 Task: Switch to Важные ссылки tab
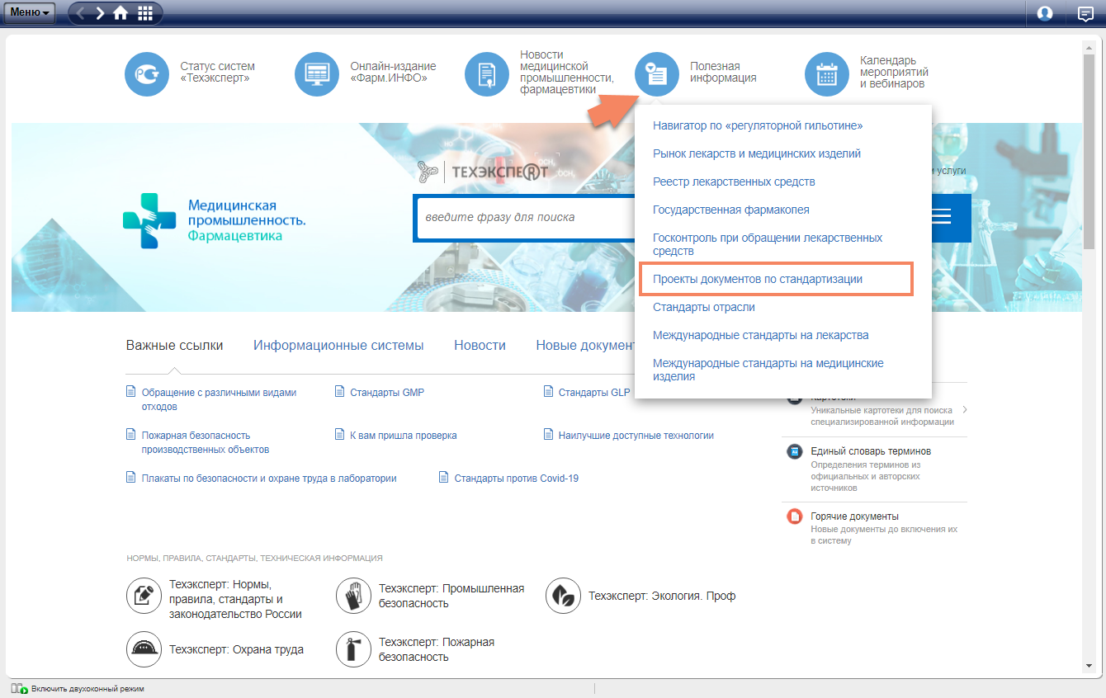click(174, 345)
